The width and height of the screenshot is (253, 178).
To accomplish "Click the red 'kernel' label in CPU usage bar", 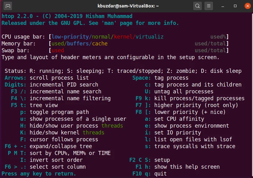I will (123, 37).
